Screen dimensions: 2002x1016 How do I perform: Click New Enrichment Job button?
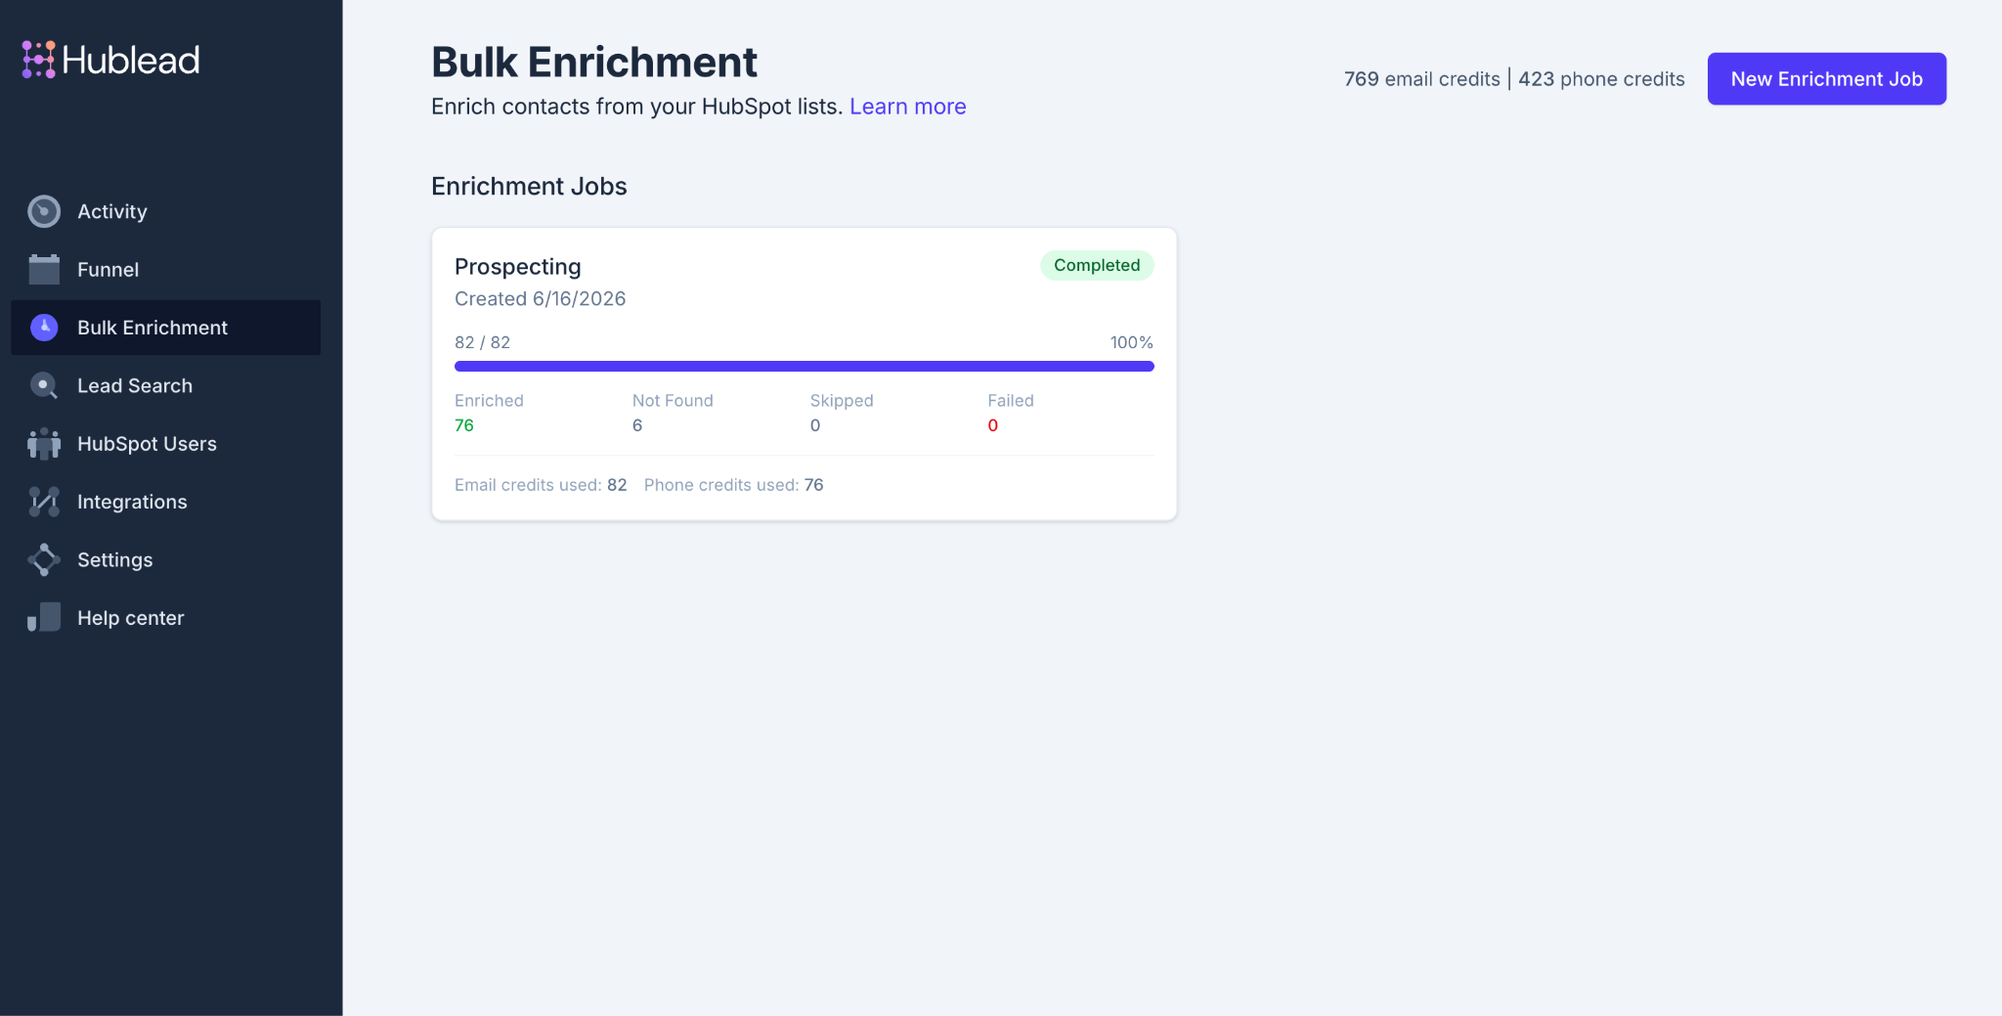pyautogui.click(x=1826, y=78)
